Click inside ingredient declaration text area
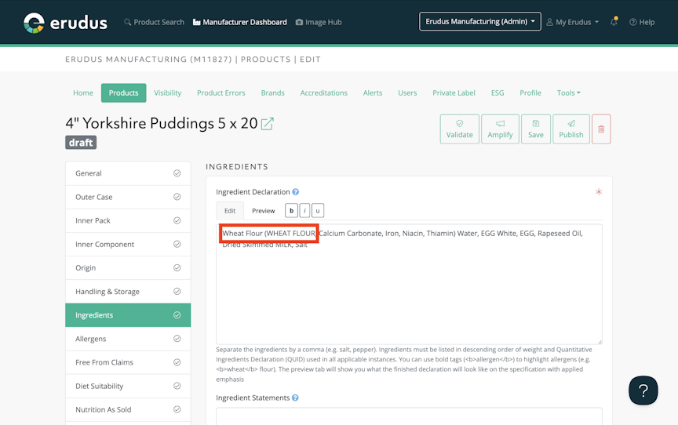Image resolution: width=678 pixels, height=425 pixels. click(409, 284)
